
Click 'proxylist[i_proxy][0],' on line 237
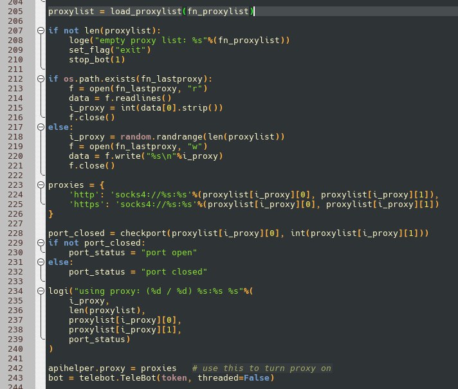point(125,320)
